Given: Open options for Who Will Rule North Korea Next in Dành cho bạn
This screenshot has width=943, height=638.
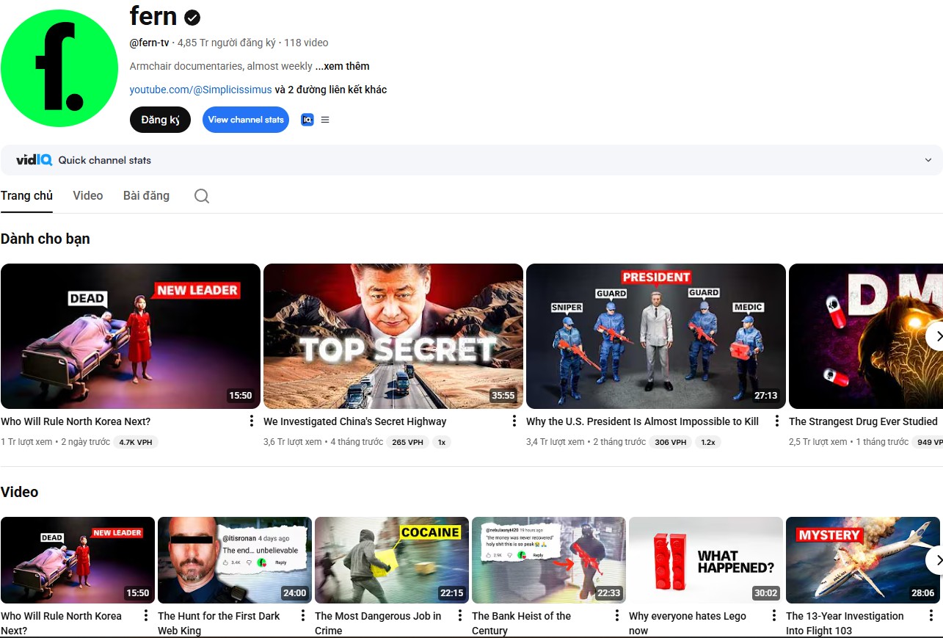Looking at the screenshot, I should (x=251, y=421).
